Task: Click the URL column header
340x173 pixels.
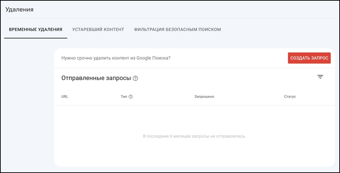Action: (65, 97)
